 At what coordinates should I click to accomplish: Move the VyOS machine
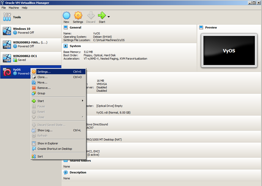(43, 82)
